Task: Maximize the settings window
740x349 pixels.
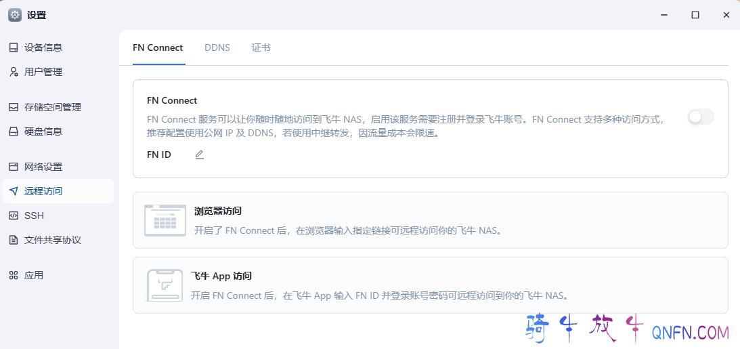Action: (x=695, y=15)
